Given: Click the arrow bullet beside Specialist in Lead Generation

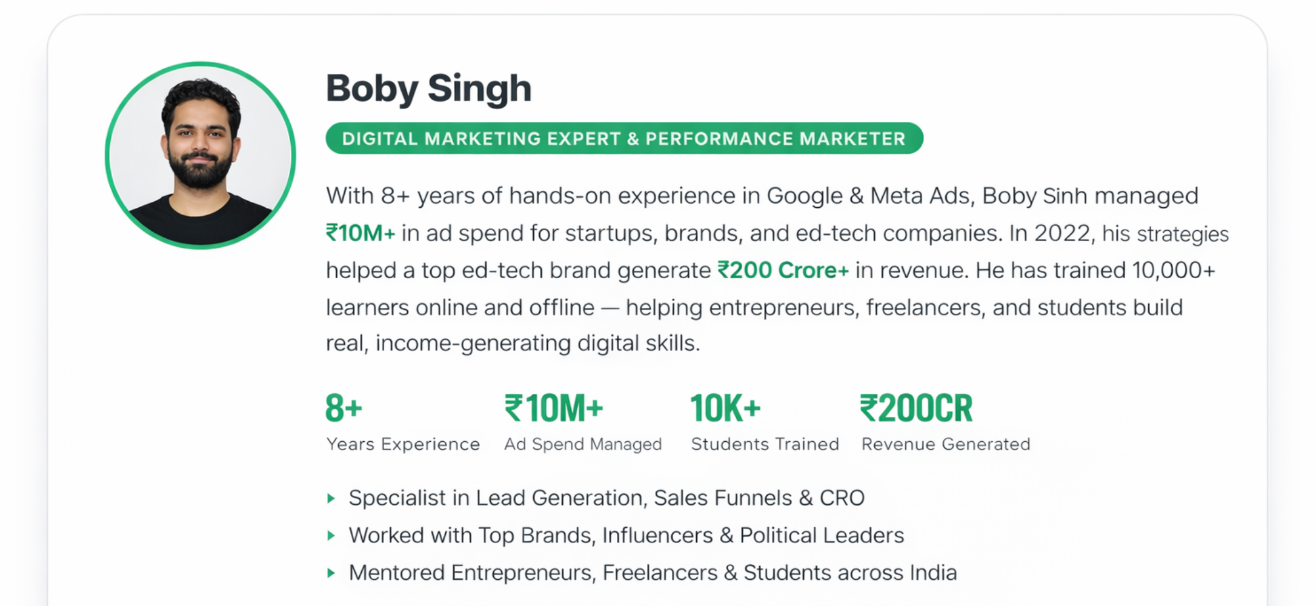Looking at the screenshot, I should pyautogui.click(x=331, y=499).
